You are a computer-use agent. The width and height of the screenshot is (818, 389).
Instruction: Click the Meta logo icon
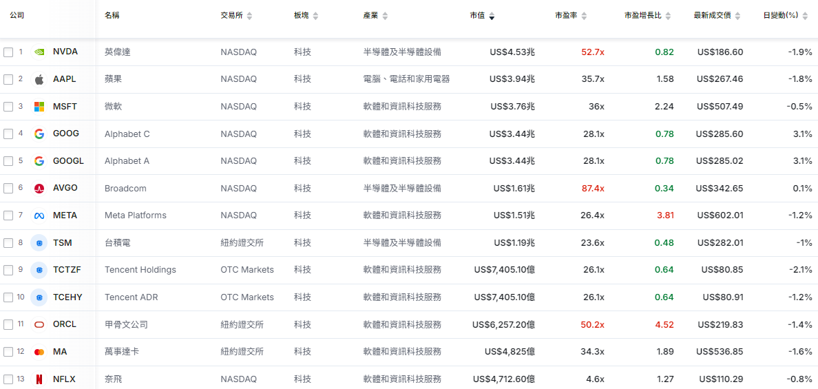(39, 215)
